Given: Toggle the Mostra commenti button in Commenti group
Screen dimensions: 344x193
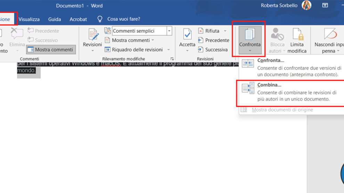Looking at the screenshot, I should (51, 50).
